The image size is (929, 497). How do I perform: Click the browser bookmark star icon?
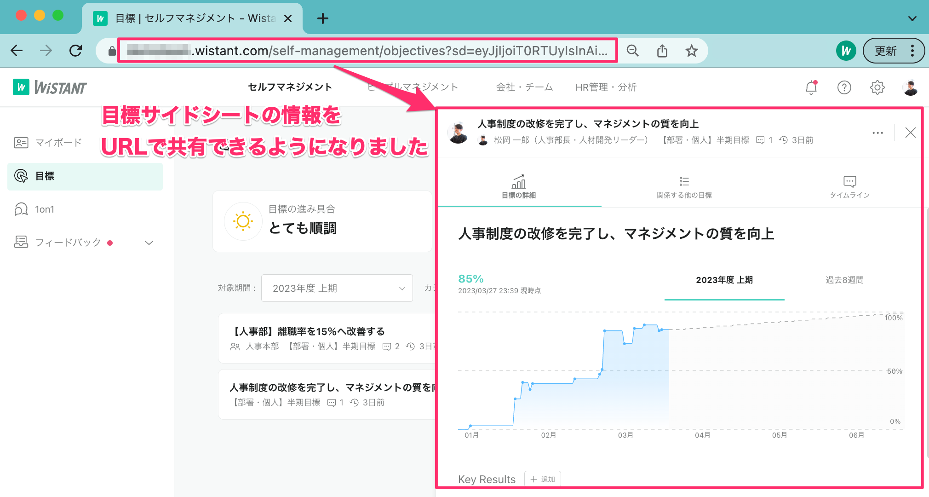[x=691, y=51]
